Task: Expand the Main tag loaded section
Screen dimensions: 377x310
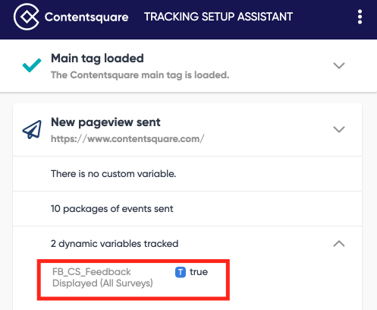Action: click(339, 65)
